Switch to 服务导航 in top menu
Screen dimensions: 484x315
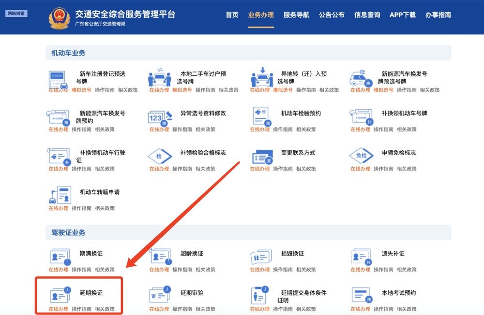296,15
